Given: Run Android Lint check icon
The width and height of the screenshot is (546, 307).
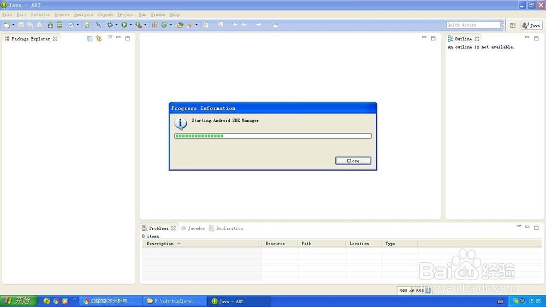Looking at the screenshot, I should point(71,25).
